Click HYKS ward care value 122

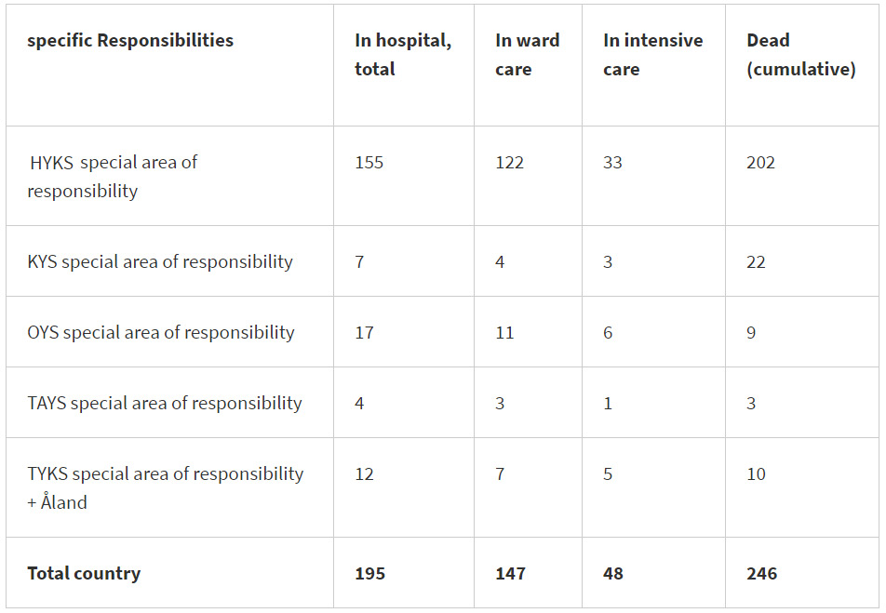(x=509, y=163)
